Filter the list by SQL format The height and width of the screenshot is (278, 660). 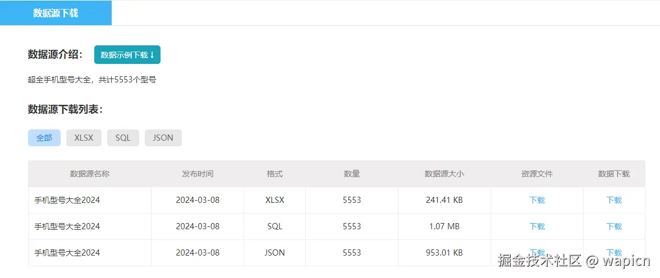(123, 138)
